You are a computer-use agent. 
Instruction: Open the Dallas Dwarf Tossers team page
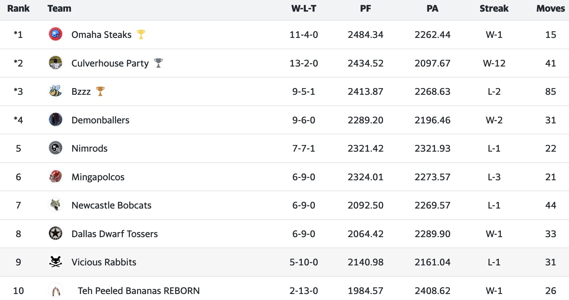point(114,234)
